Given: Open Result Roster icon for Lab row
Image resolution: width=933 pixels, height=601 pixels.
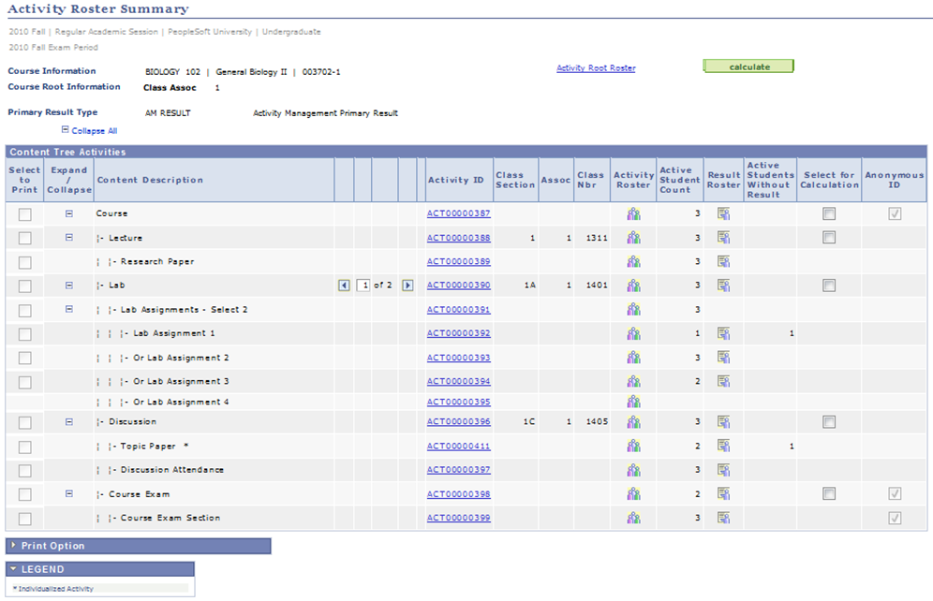Looking at the screenshot, I should [723, 286].
